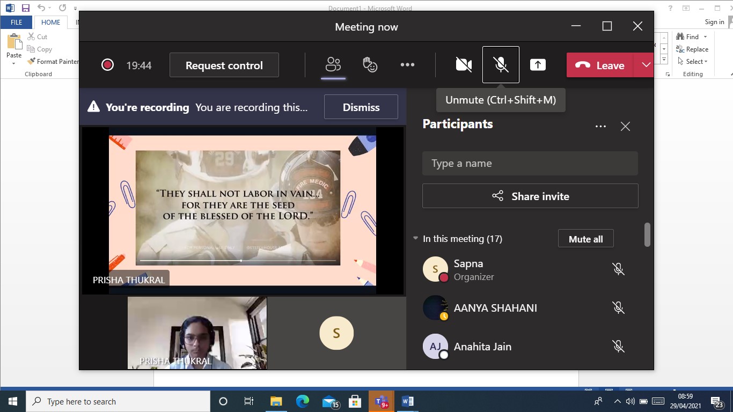The width and height of the screenshot is (733, 412).
Task: Click Request control button
Action: point(224,65)
